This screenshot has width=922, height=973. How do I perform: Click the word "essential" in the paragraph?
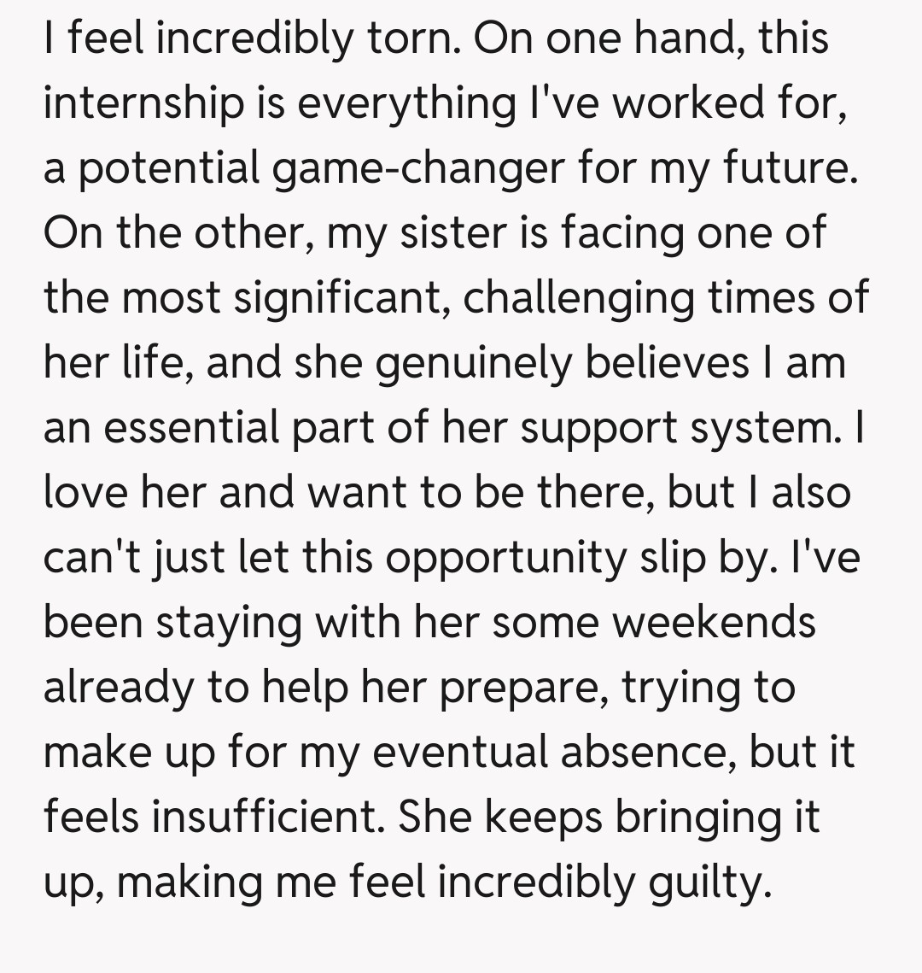(x=194, y=428)
